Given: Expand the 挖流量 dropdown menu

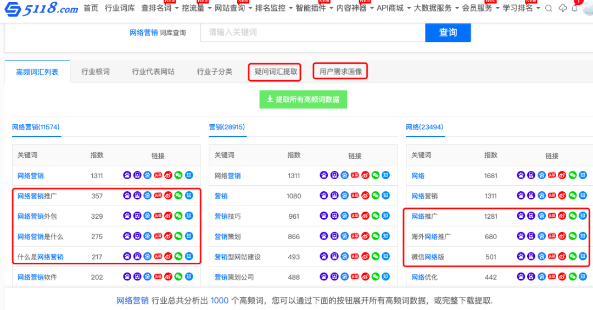Looking at the screenshot, I should click(x=196, y=8).
